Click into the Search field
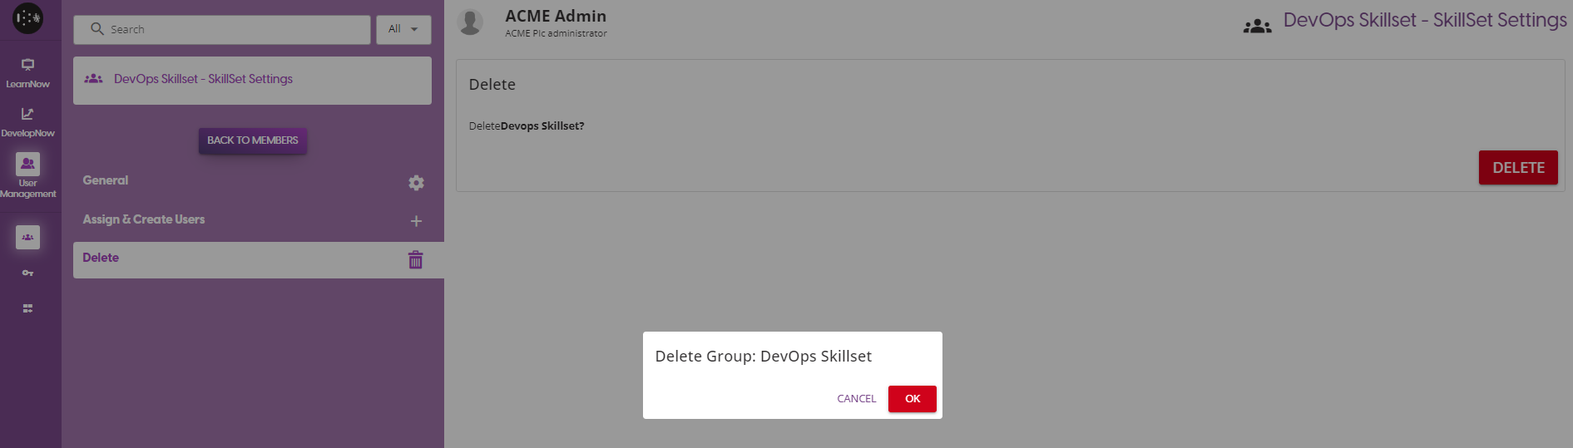 [233, 30]
